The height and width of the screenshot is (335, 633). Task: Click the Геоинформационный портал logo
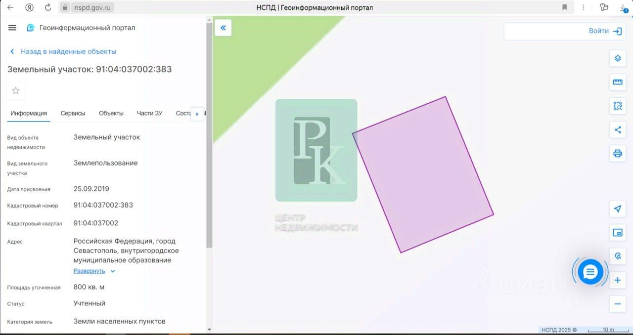tap(81, 28)
